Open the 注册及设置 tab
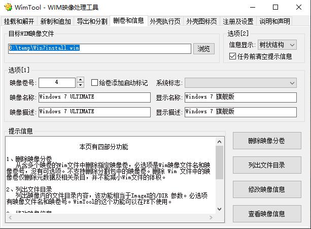311x229 pixels. pos(238,21)
